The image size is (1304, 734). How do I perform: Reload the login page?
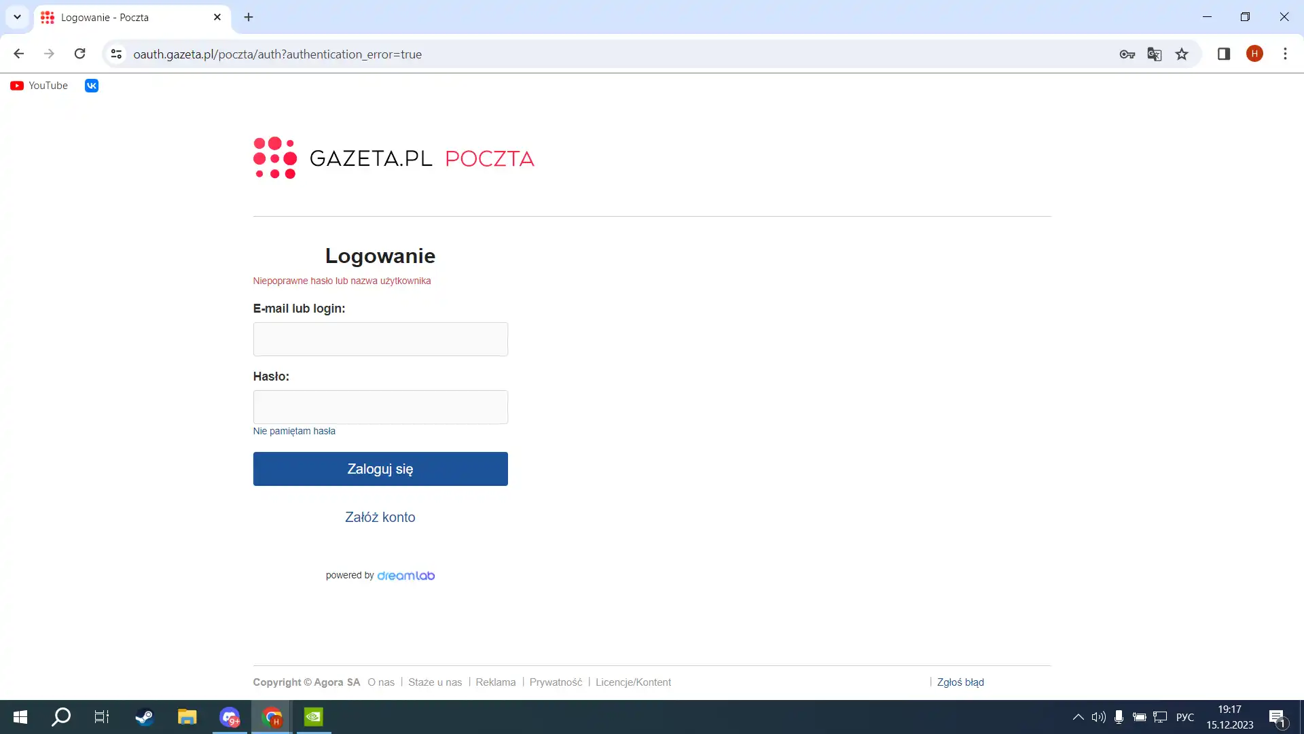point(79,54)
